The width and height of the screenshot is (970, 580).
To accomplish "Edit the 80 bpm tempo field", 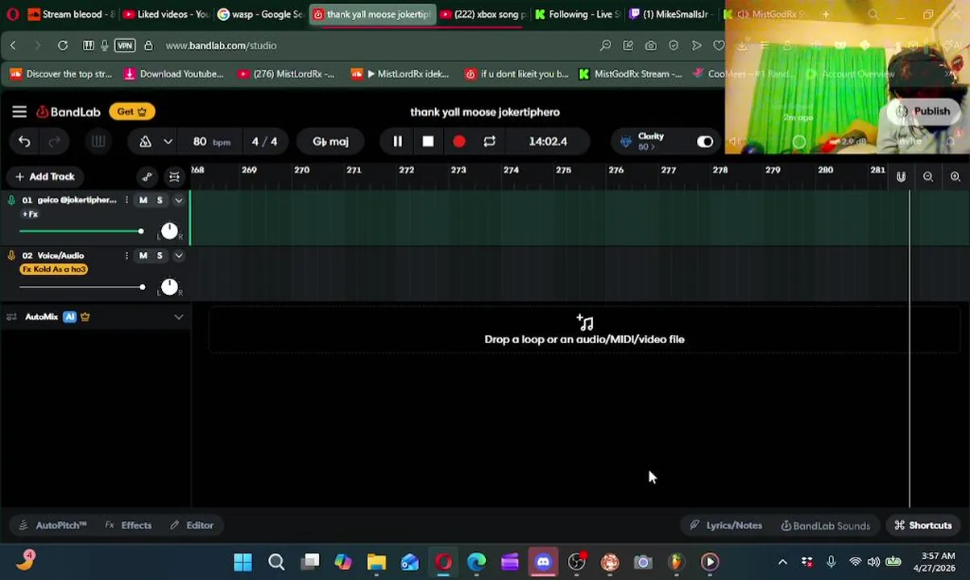I will [211, 142].
